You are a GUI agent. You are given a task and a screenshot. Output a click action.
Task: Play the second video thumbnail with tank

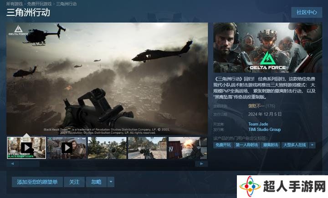(x=67, y=148)
